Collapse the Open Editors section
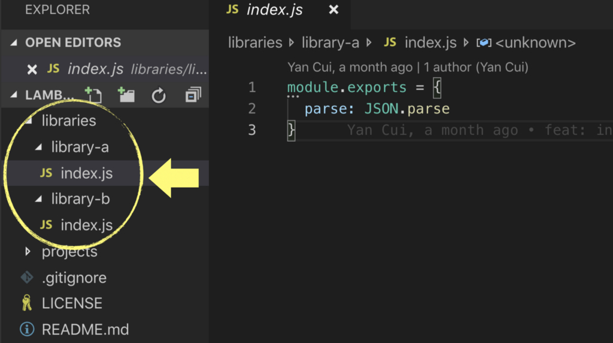 (14, 43)
